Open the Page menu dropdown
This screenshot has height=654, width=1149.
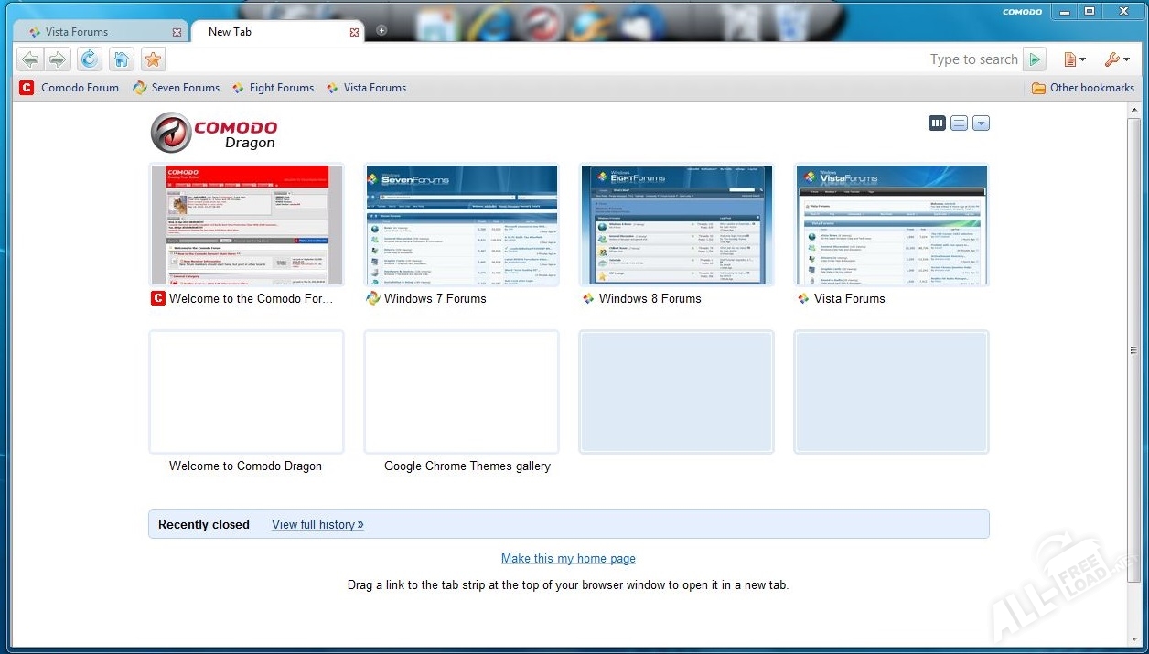pos(1074,59)
